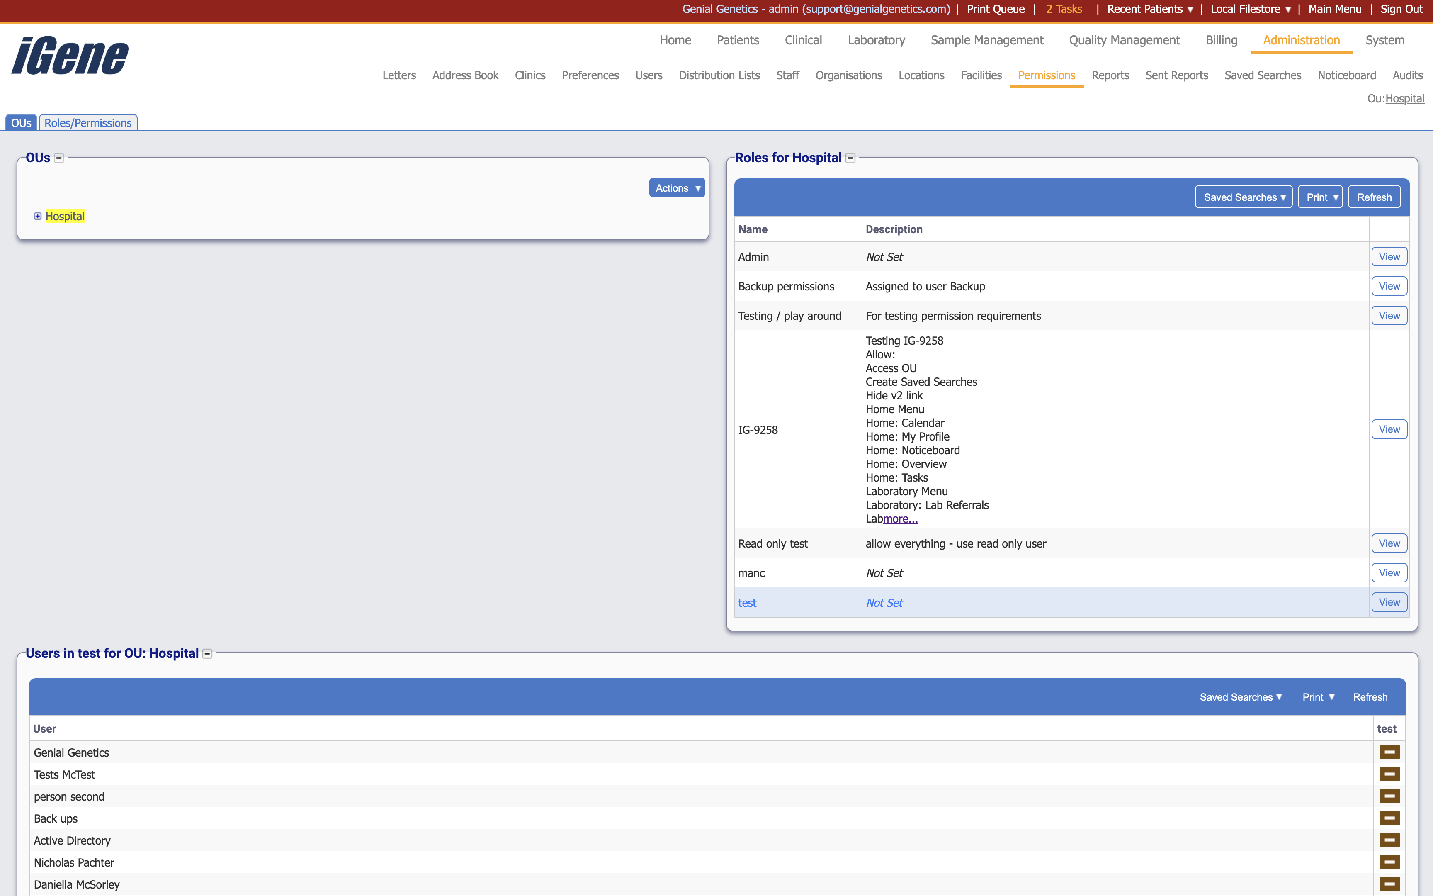1433x896 pixels.
Task: Remove Genial Genetics from test role
Action: (x=1389, y=752)
